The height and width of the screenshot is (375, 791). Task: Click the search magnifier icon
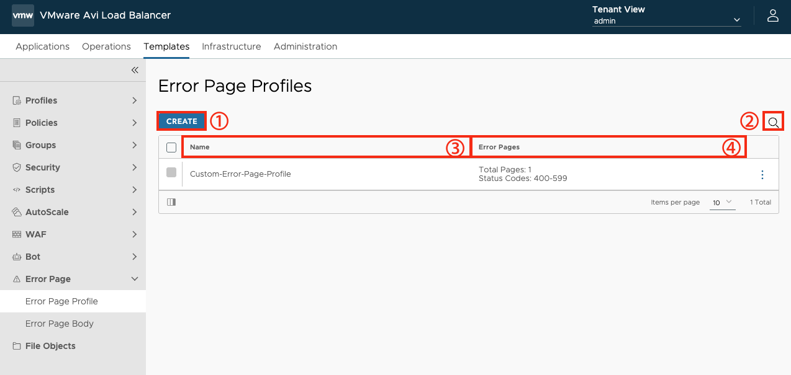click(x=773, y=121)
